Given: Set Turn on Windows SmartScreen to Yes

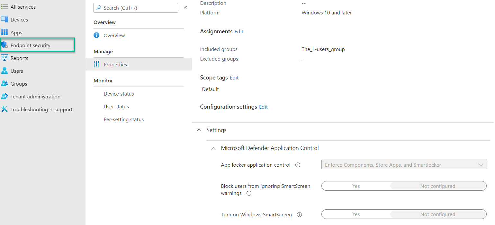Looking at the screenshot, I should (x=356, y=214).
